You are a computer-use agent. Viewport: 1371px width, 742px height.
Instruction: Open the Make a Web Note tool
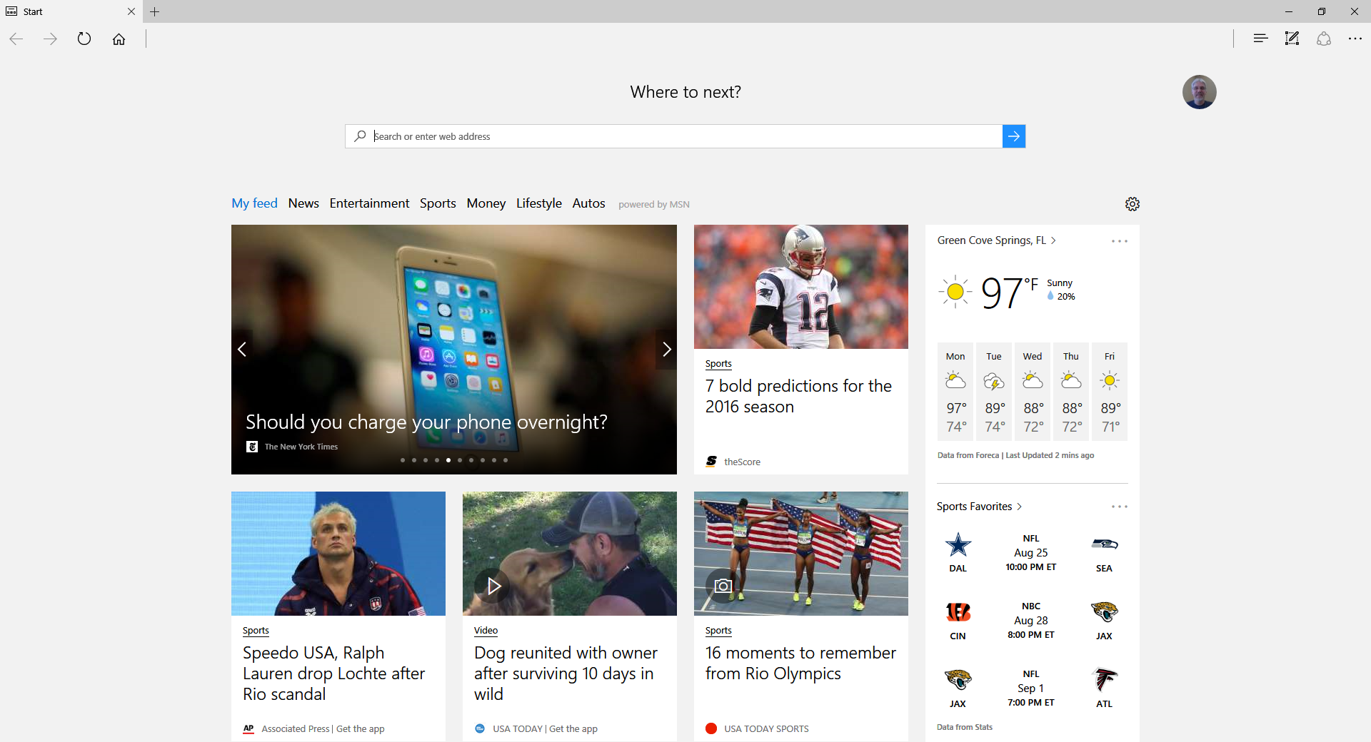pos(1291,39)
